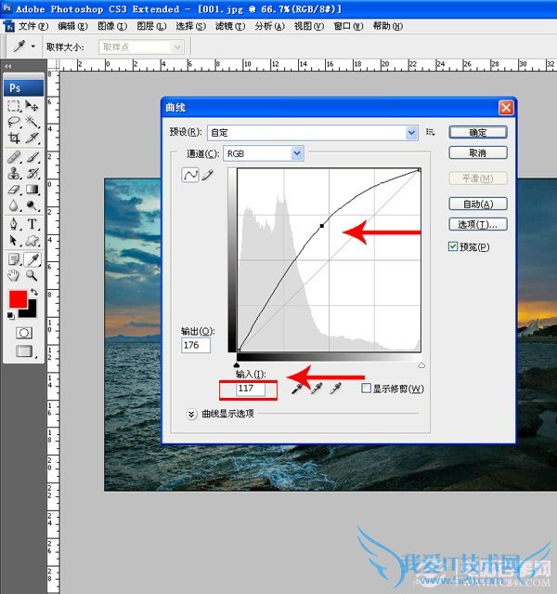This screenshot has height=594, width=557.
Task: Select the Eyedropper tool in toolbox
Action: [x=32, y=259]
